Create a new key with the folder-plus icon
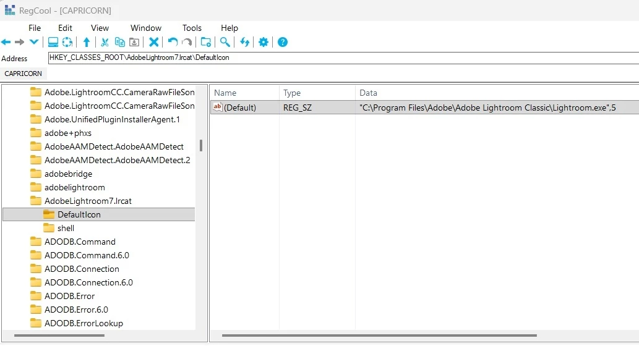This screenshot has width=639, height=346. 206,42
